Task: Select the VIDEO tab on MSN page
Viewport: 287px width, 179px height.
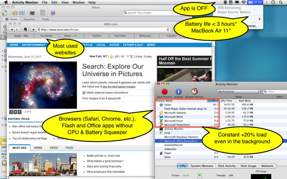Action: click(x=54, y=148)
